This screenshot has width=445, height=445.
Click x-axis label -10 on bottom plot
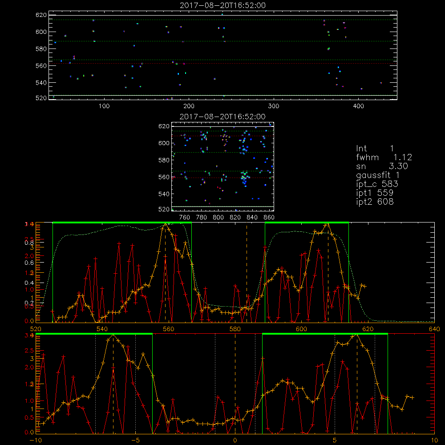(x=36, y=440)
